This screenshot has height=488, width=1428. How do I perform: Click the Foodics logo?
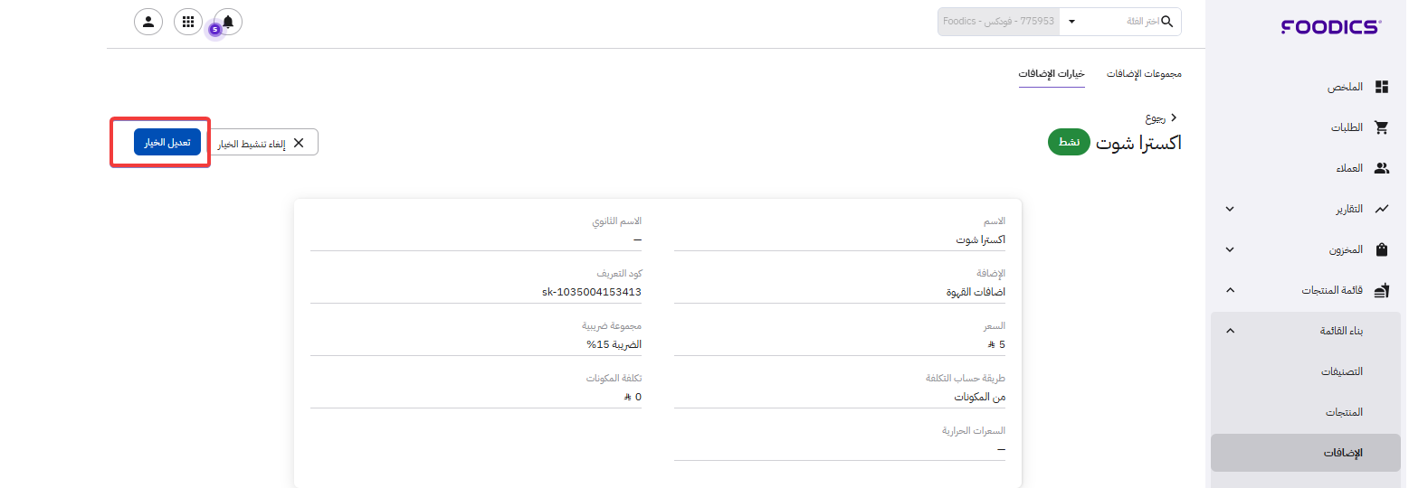tap(1330, 27)
